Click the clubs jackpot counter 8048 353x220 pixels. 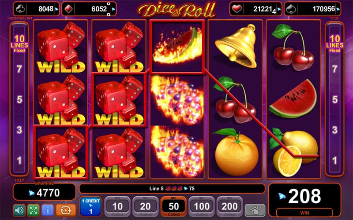[36, 9]
